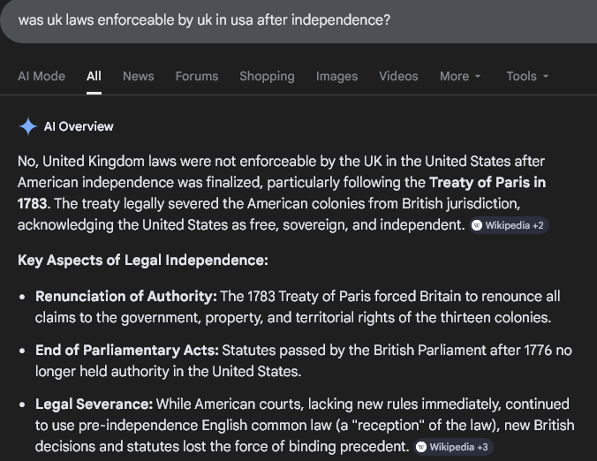
Task: Open the Tools dropdown
Action: coord(527,76)
